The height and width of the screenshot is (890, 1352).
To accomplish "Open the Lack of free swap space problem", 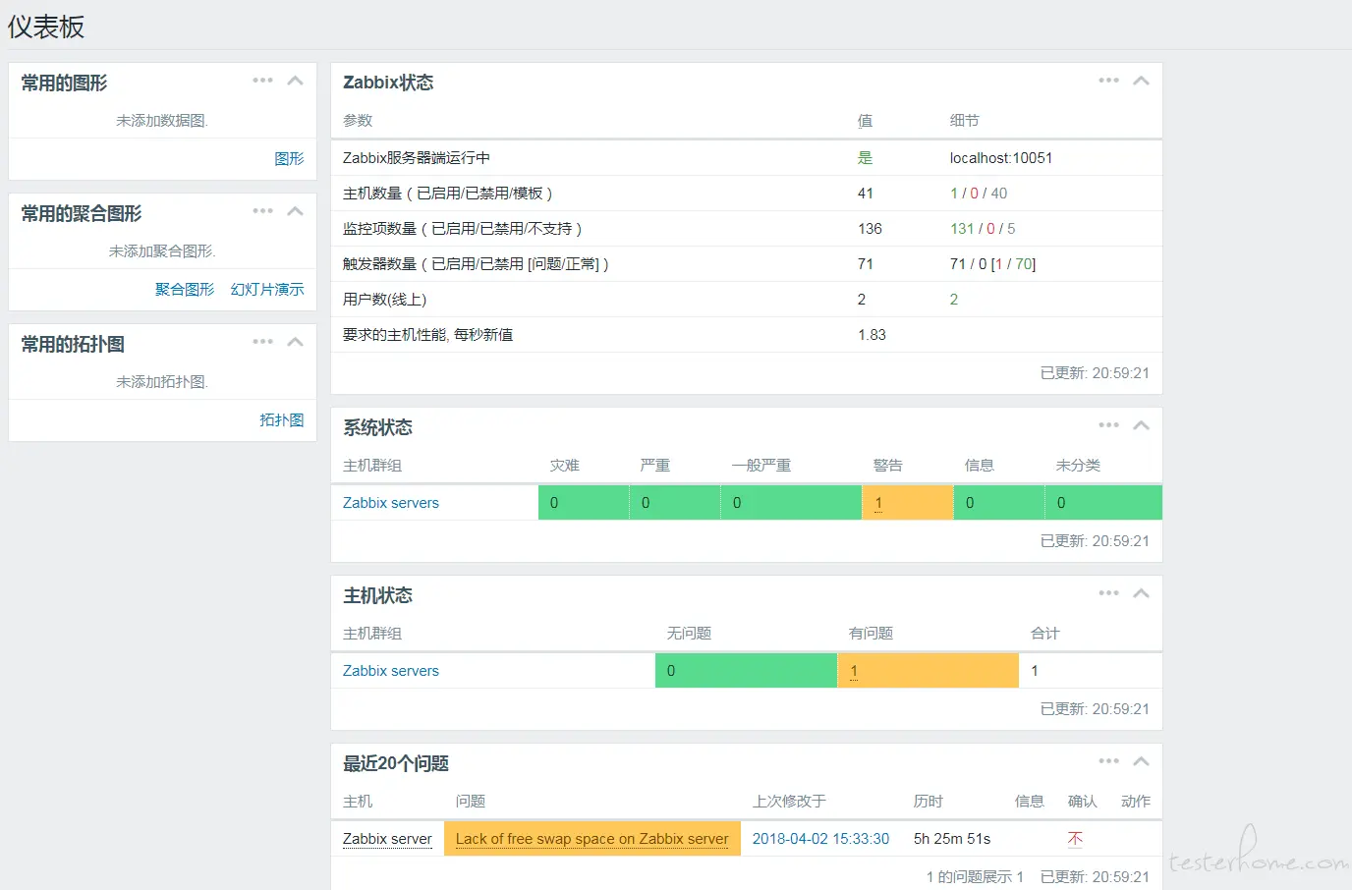I will coord(591,839).
